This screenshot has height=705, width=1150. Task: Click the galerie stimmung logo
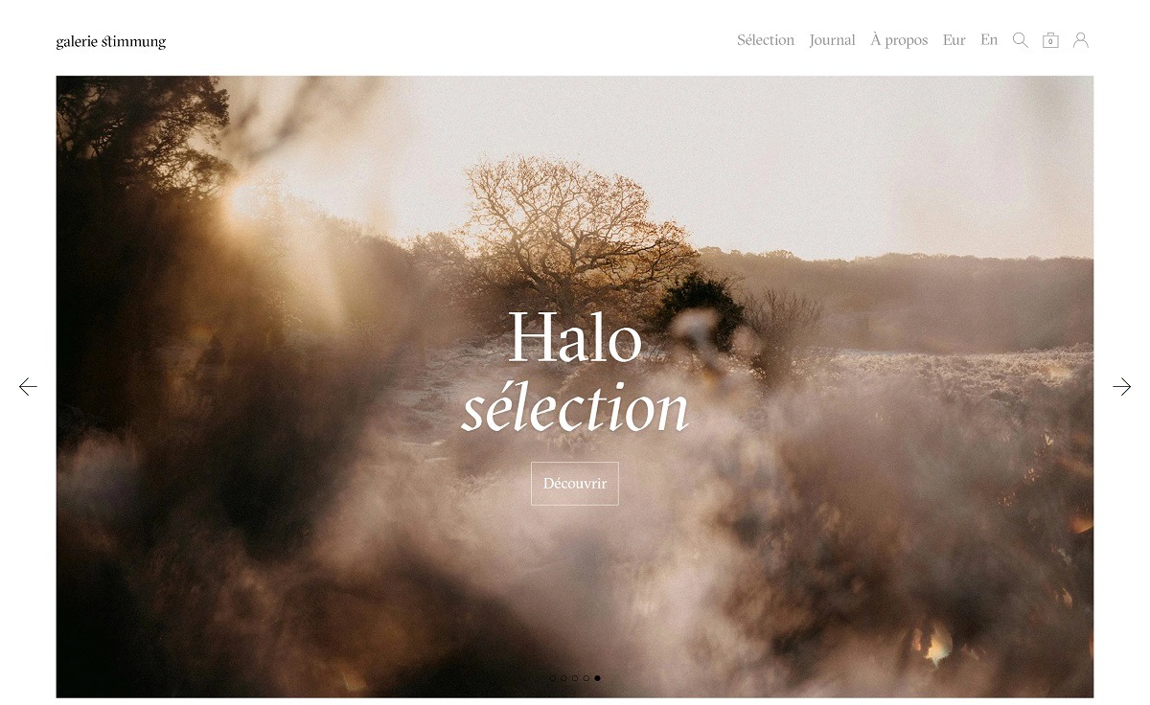(x=111, y=41)
